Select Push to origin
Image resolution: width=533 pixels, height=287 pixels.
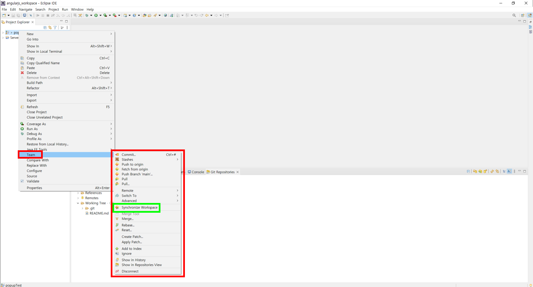coord(147,164)
